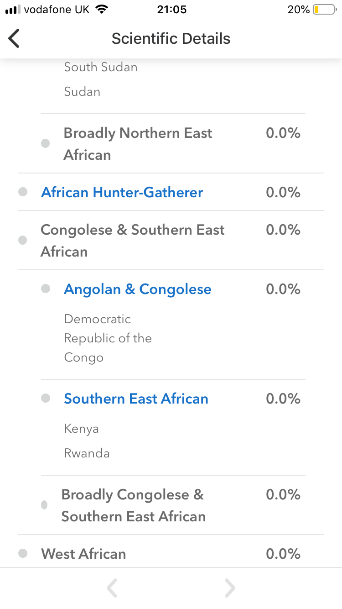This screenshot has height=609, width=342.
Task: Tap the previous page arrow at bottom
Action: pos(112,588)
